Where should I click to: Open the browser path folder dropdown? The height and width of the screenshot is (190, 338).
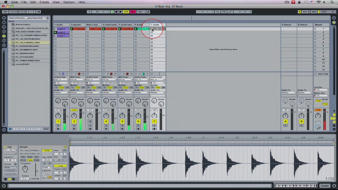[45, 18]
